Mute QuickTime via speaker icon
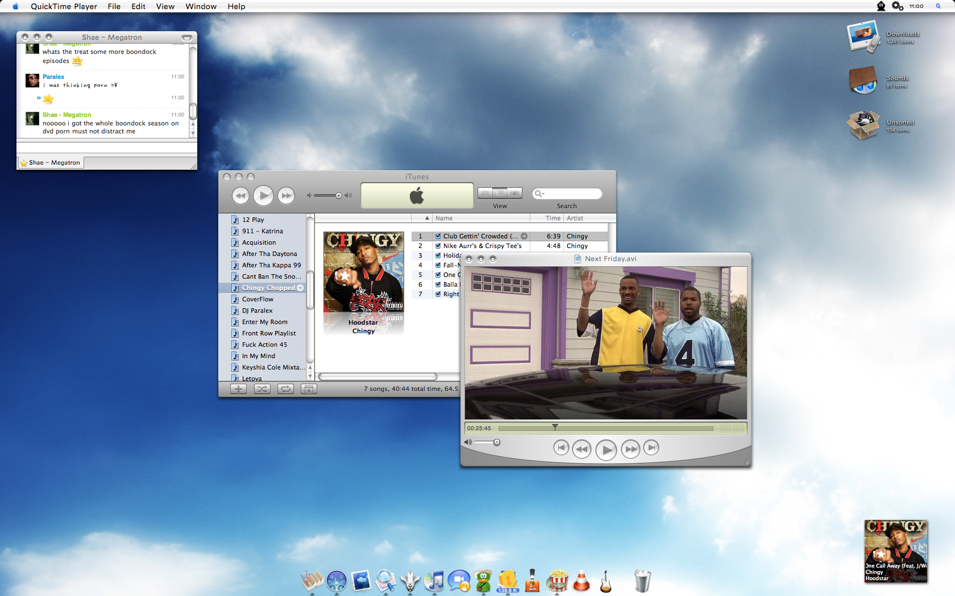Image resolution: width=955 pixels, height=596 pixels. point(468,442)
